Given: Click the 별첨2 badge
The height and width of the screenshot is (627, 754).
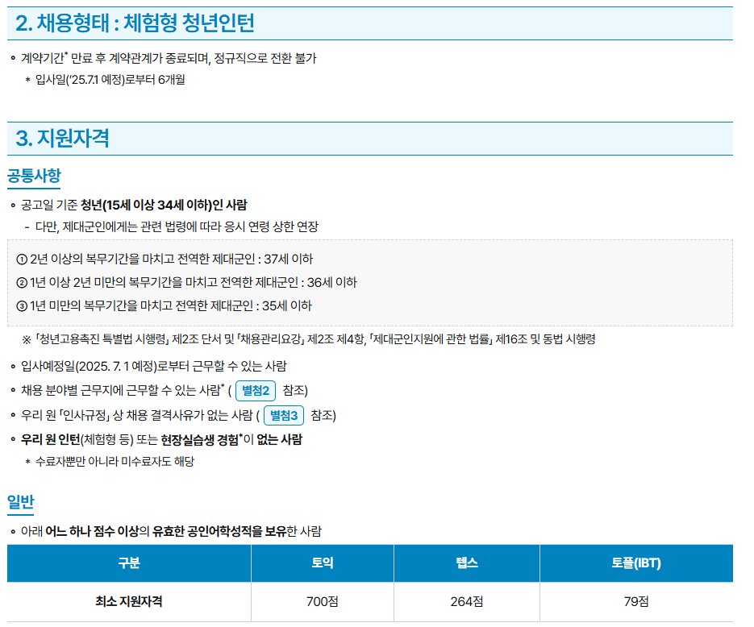Looking at the screenshot, I should tap(256, 391).
